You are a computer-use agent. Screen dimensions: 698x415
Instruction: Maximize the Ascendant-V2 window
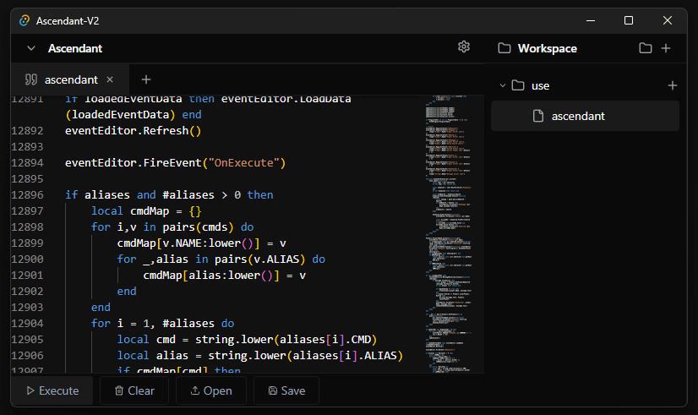(x=629, y=20)
